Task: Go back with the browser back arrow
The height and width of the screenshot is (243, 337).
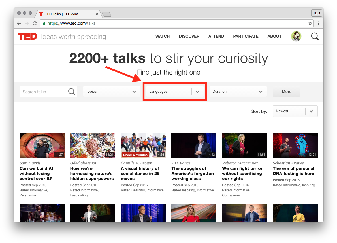Action: click(19, 23)
